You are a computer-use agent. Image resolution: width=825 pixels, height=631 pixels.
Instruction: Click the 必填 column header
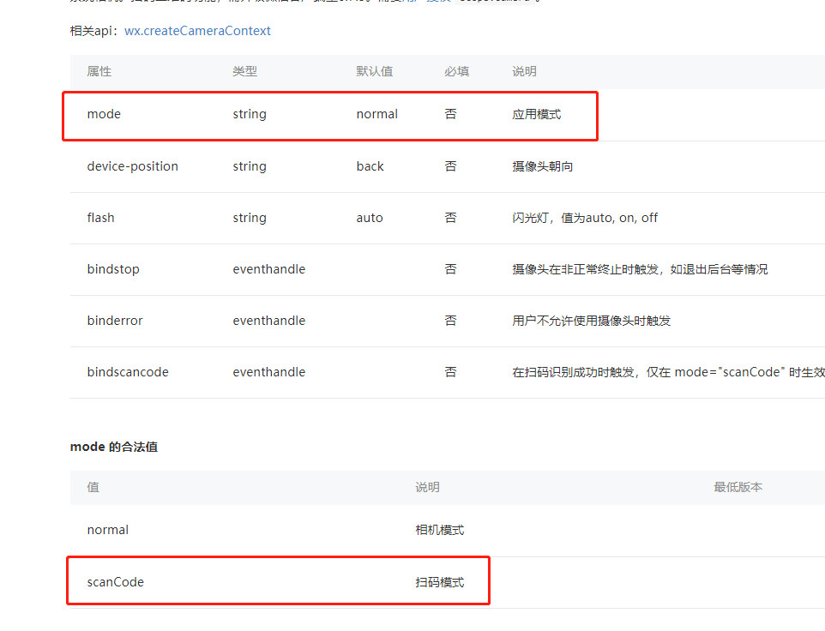click(456, 71)
